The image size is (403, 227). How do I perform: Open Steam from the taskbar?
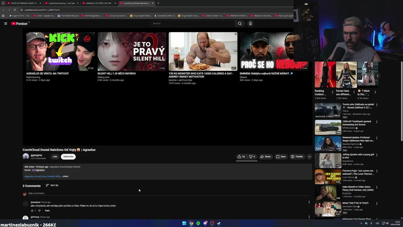pos(219,223)
